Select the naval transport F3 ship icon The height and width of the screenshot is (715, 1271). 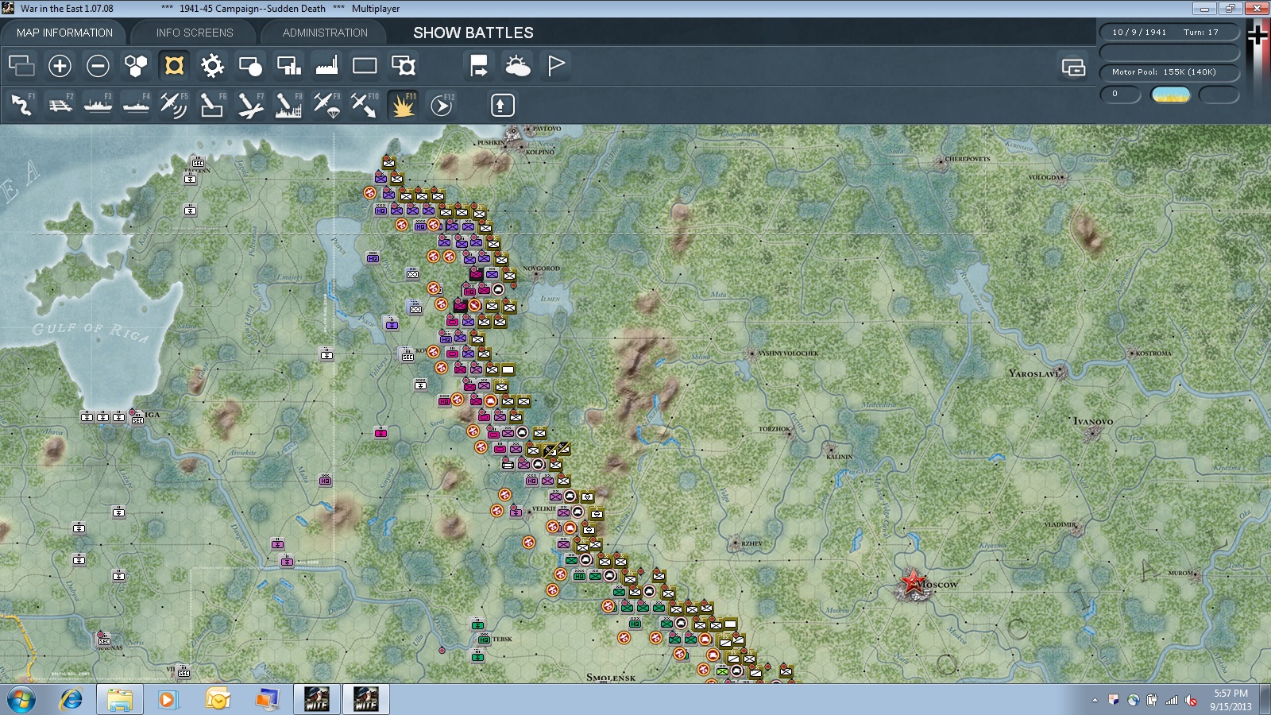coord(98,105)
